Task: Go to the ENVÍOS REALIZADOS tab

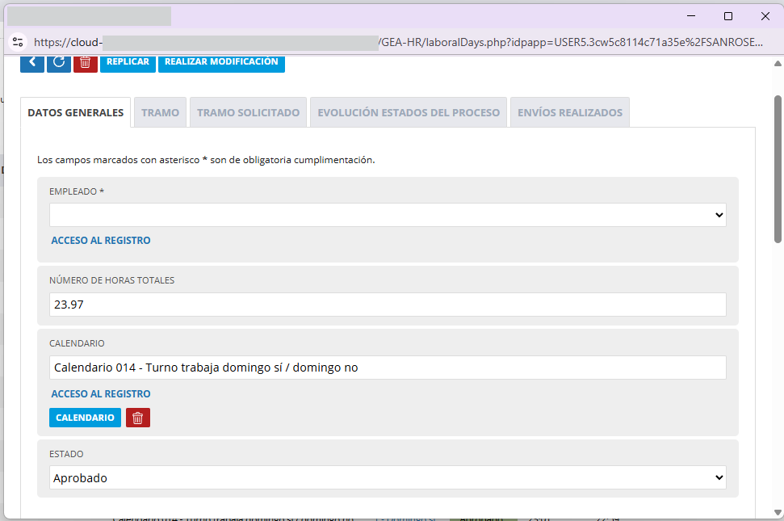Action: [x=570, y=113]
